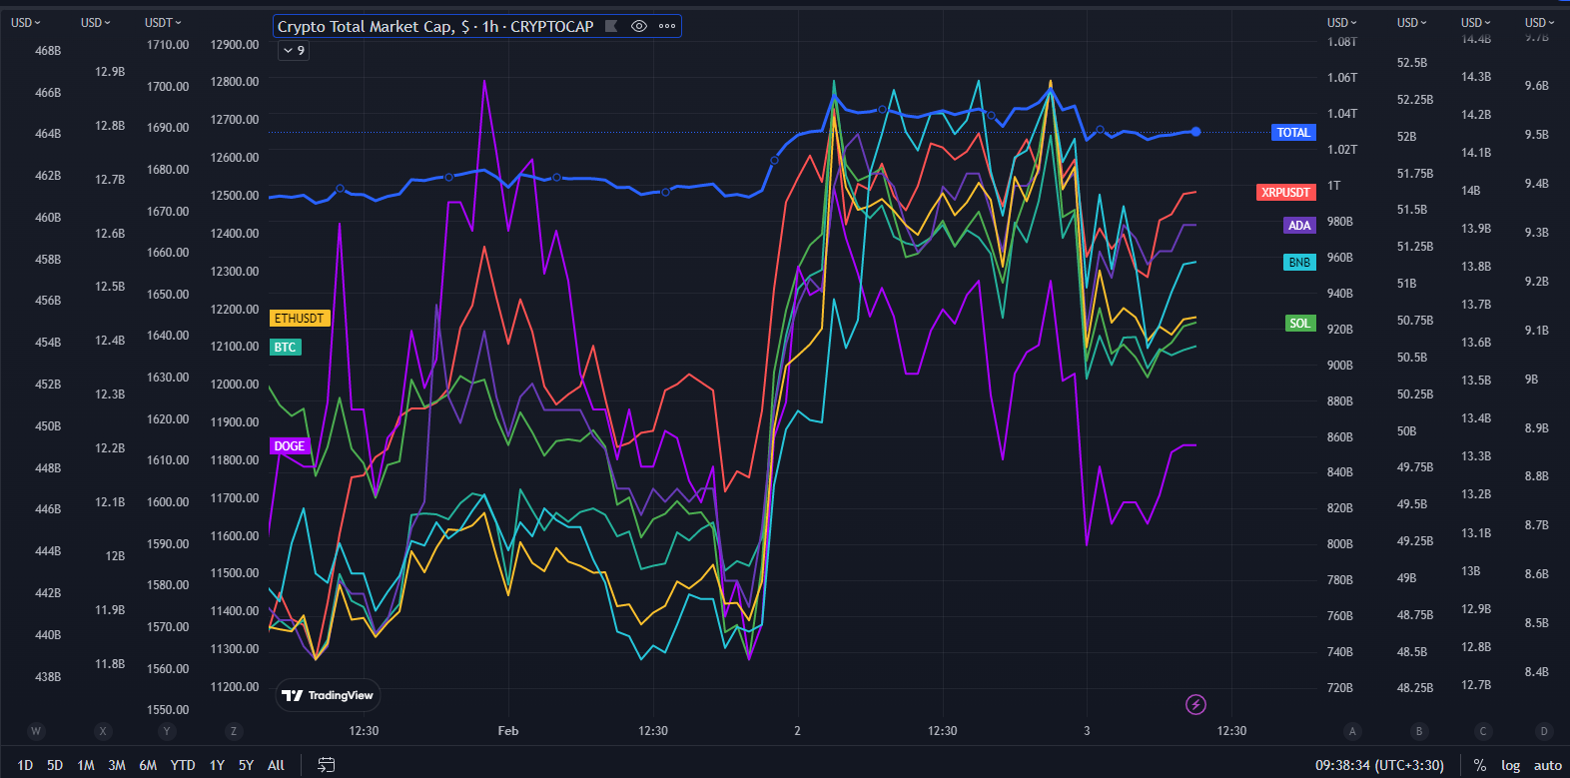Image resolution: width=1570 pixels, height=778 pixels.
Task: Click the 12900.00 price scale value
Action: 235,45
